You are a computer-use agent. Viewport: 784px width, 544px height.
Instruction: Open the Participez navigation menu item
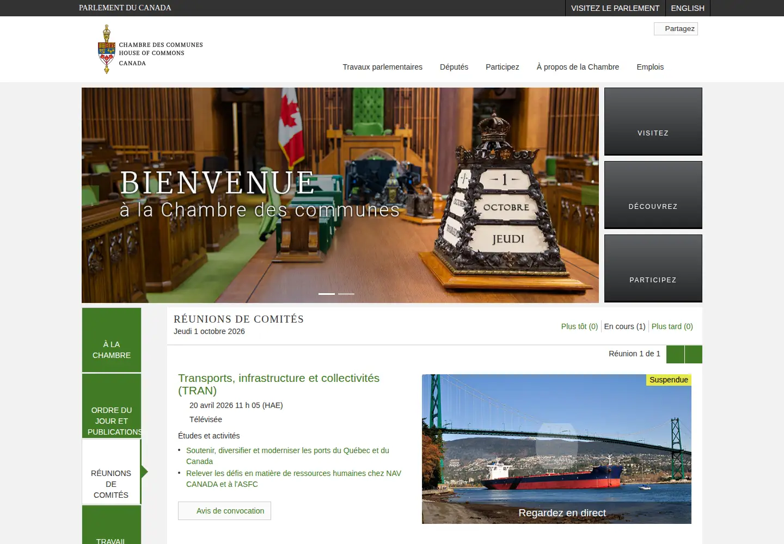click(502, 67)
